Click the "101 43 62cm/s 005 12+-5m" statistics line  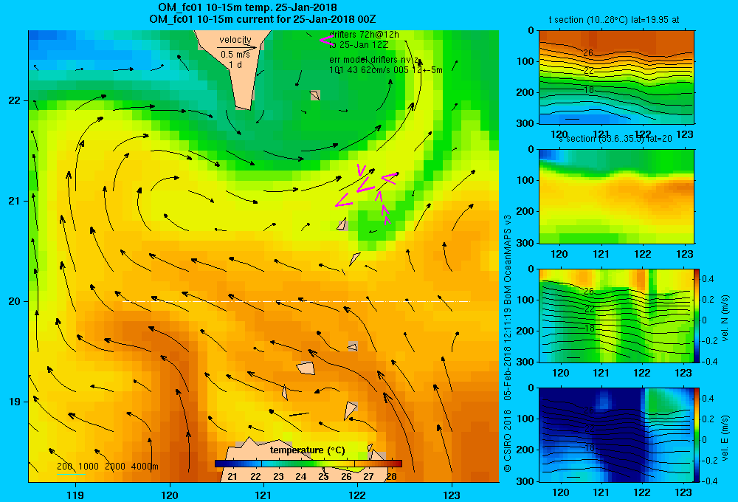385,70
